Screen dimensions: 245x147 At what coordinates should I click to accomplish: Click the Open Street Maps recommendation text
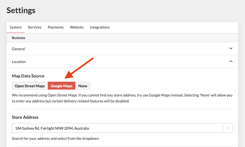click(x=122, y=98)
